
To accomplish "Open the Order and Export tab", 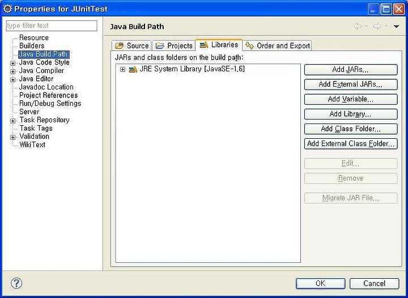I will click(x=277, y=46).
